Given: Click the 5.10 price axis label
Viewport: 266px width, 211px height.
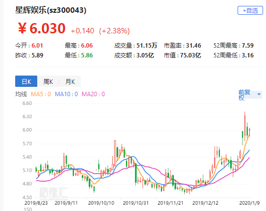Looking at the screenshot, I should (27, 170).
